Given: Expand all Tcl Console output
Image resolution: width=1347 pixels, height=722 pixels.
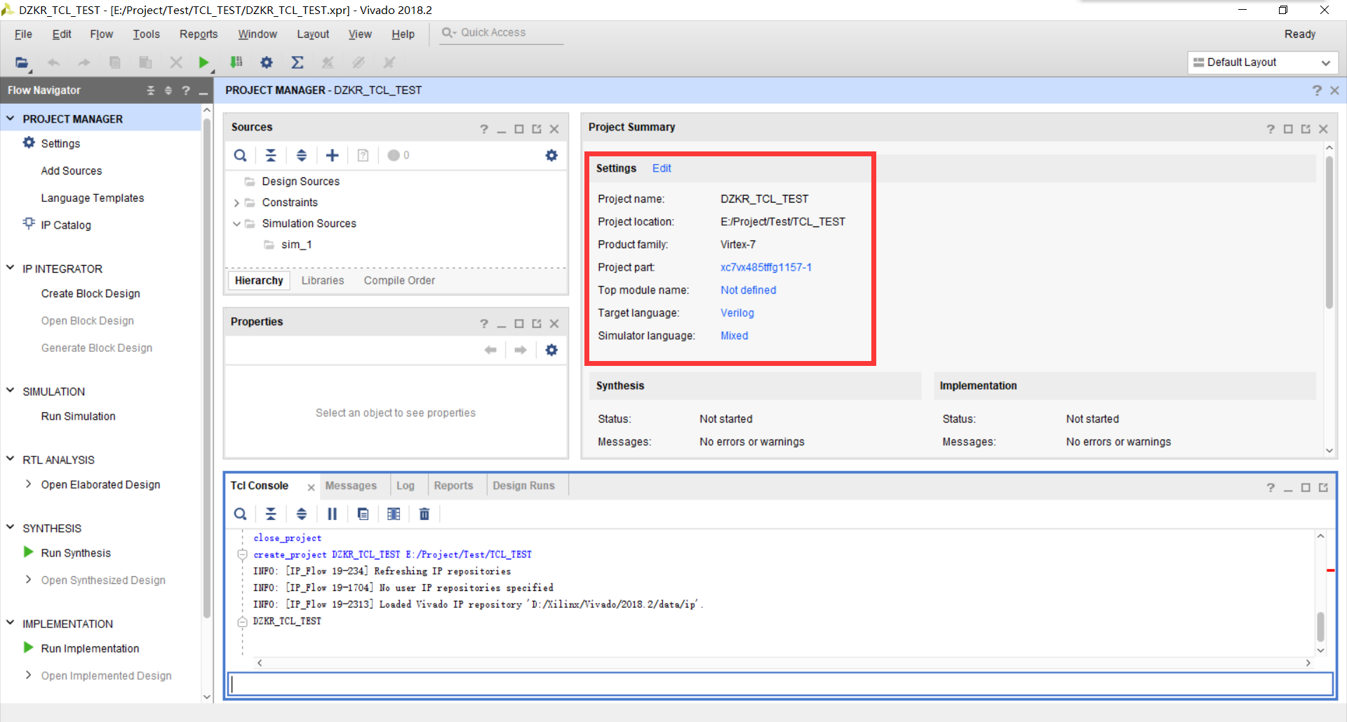Looking at the screenshot, I should point(302,514).
